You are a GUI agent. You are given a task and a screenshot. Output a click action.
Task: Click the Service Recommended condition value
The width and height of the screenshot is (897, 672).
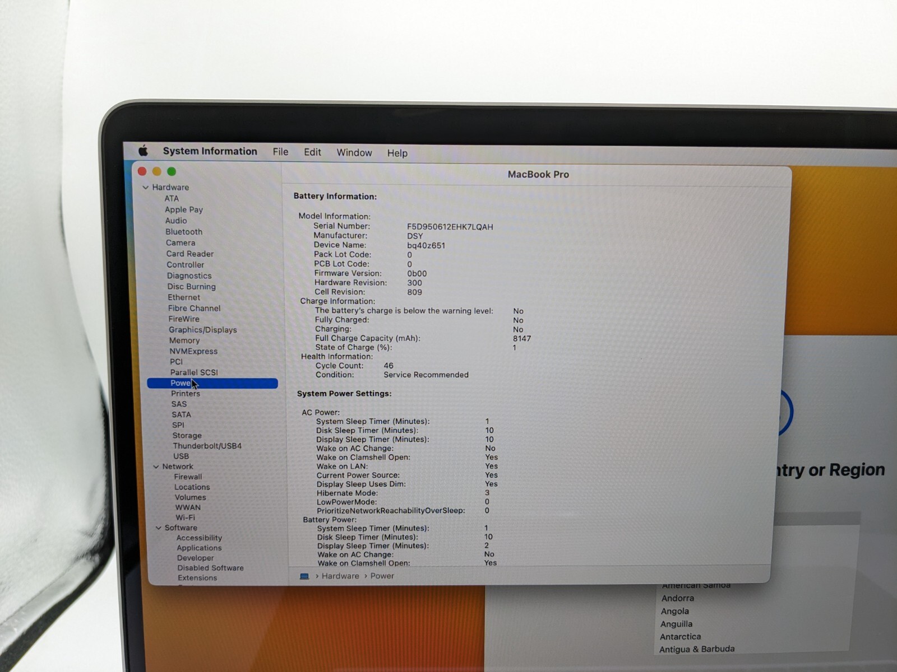pos(426,375)
